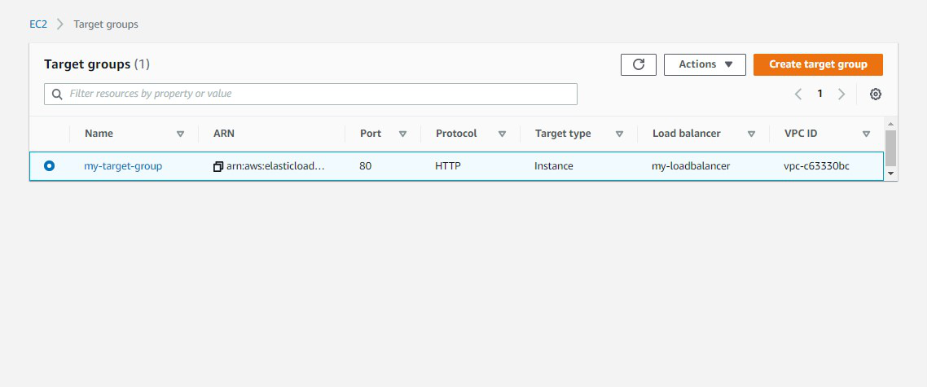This screenshot has width=936, height=387.
Task: Sort by Name column arrow
Action: coord(181,134)
